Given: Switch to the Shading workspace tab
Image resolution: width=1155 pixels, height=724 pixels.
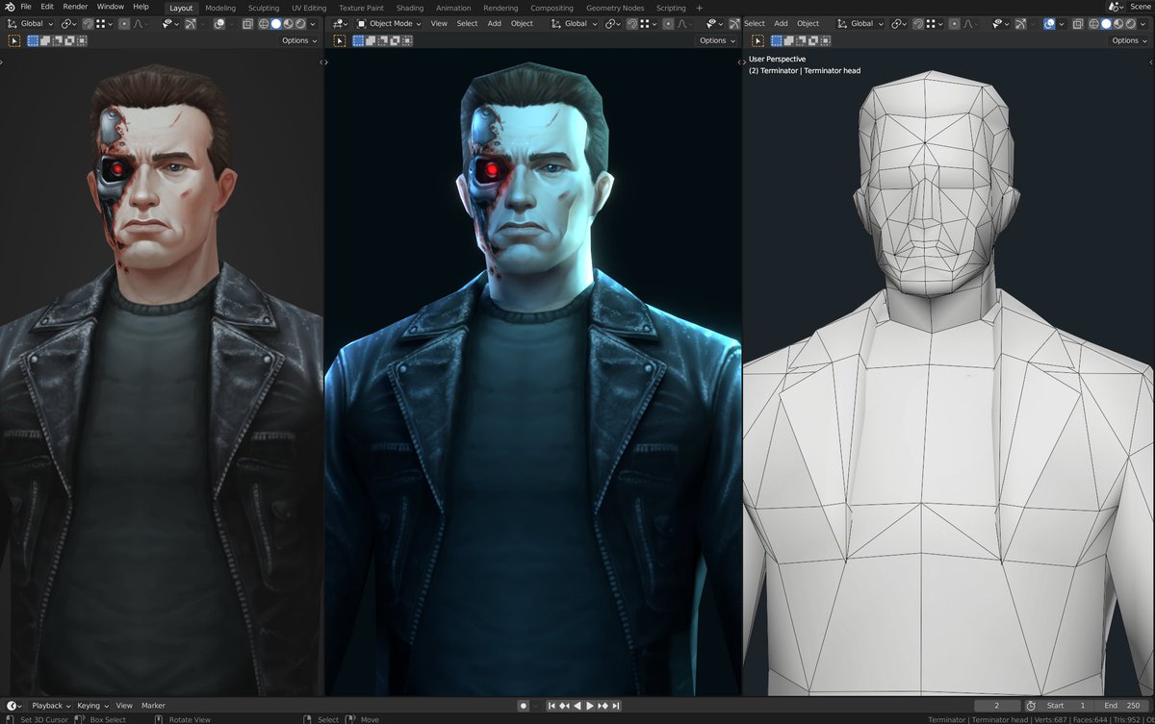Looking at the screenshot, I should [x=410, y=8].
